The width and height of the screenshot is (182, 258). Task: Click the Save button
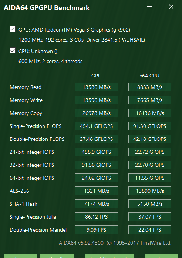[x=21, y=256]
